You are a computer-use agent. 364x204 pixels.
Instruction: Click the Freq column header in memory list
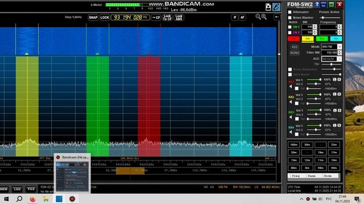[x=296, y=176]
